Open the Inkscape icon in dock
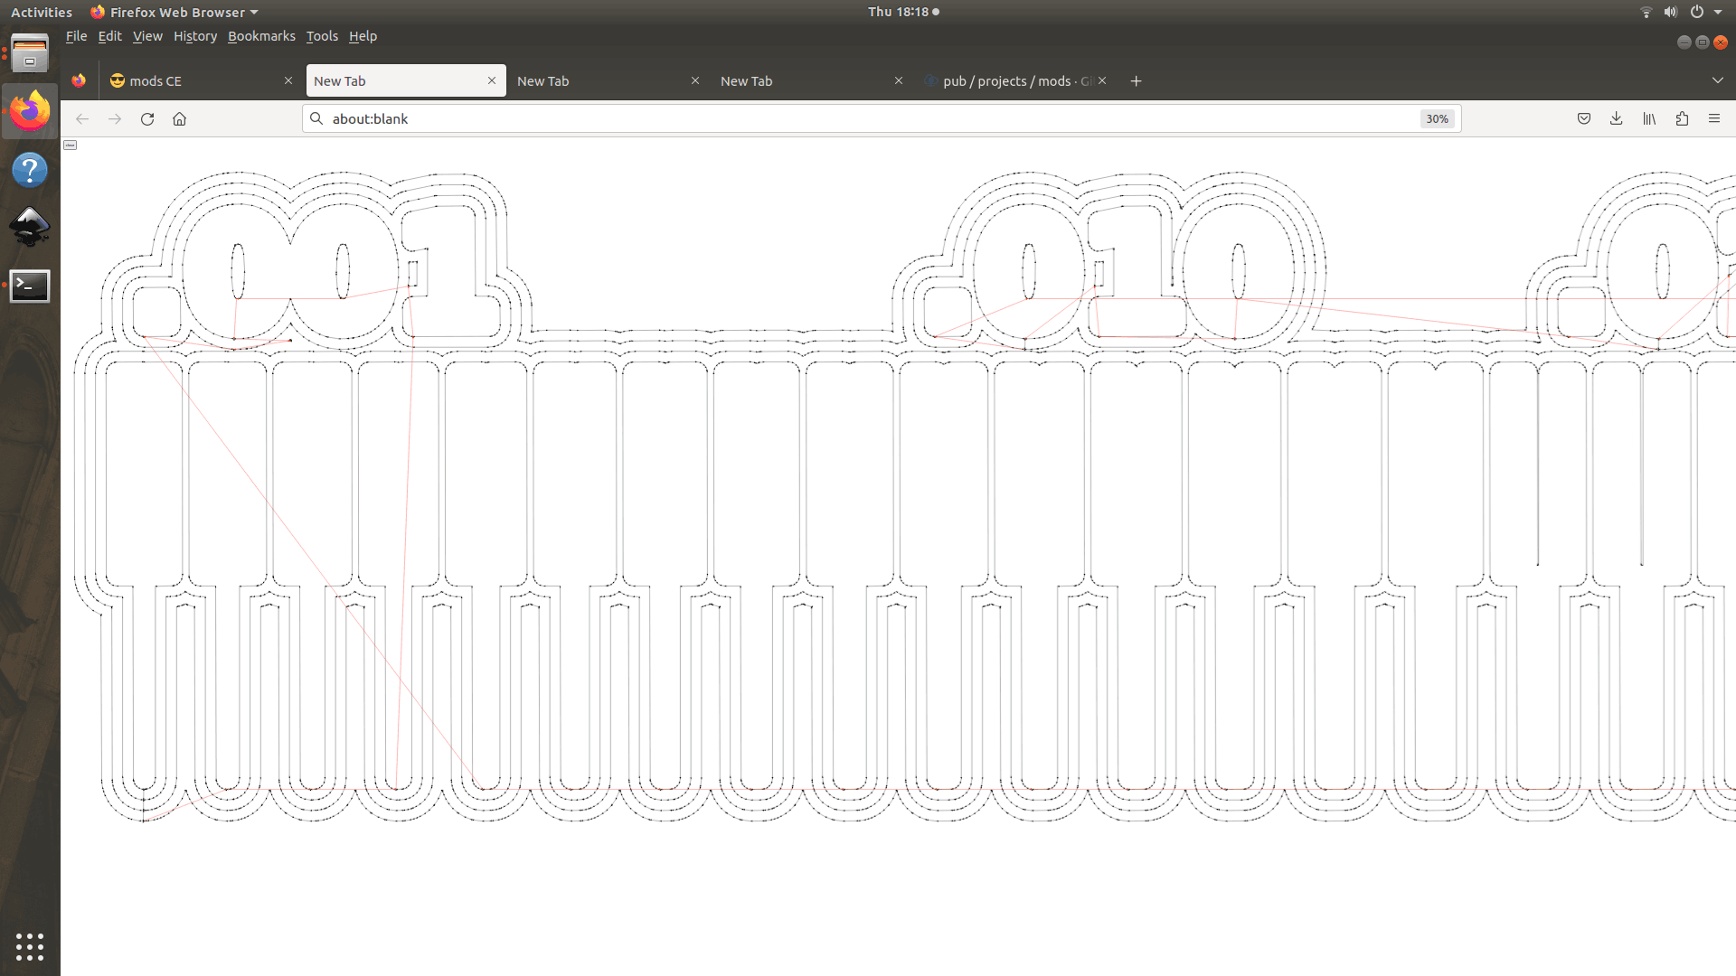 (x=30, y=227)
